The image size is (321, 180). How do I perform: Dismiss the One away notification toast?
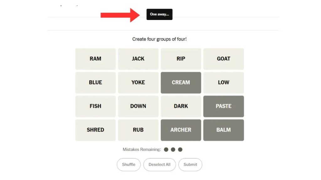pos(159,14)
